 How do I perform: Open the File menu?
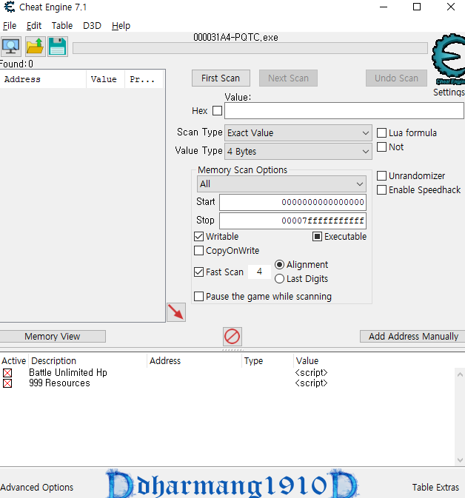(10, 26)
